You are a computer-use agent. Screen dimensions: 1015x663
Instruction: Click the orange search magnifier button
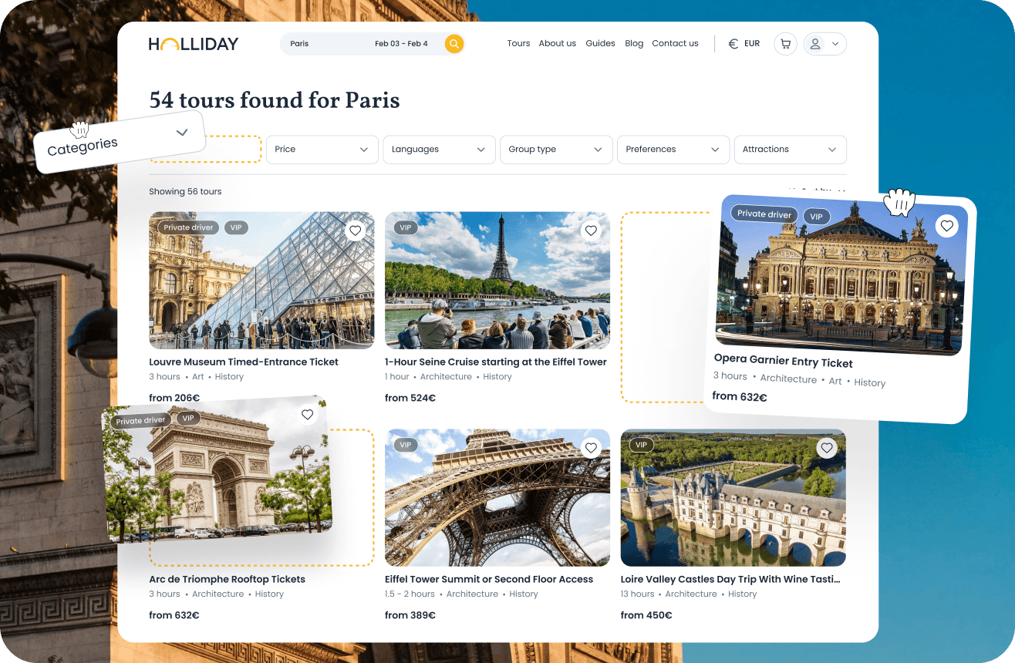[x=454, y=44]
